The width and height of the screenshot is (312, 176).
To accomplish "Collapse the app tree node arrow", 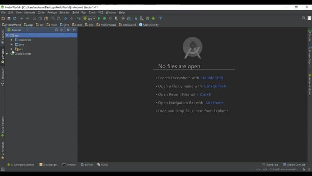I will click(7, 35).
